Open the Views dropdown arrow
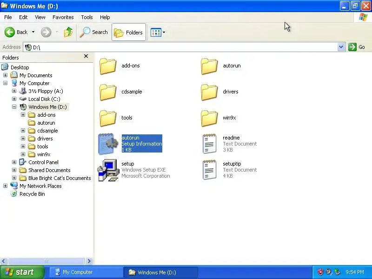The image size is (372, 279). coord(164,32)
